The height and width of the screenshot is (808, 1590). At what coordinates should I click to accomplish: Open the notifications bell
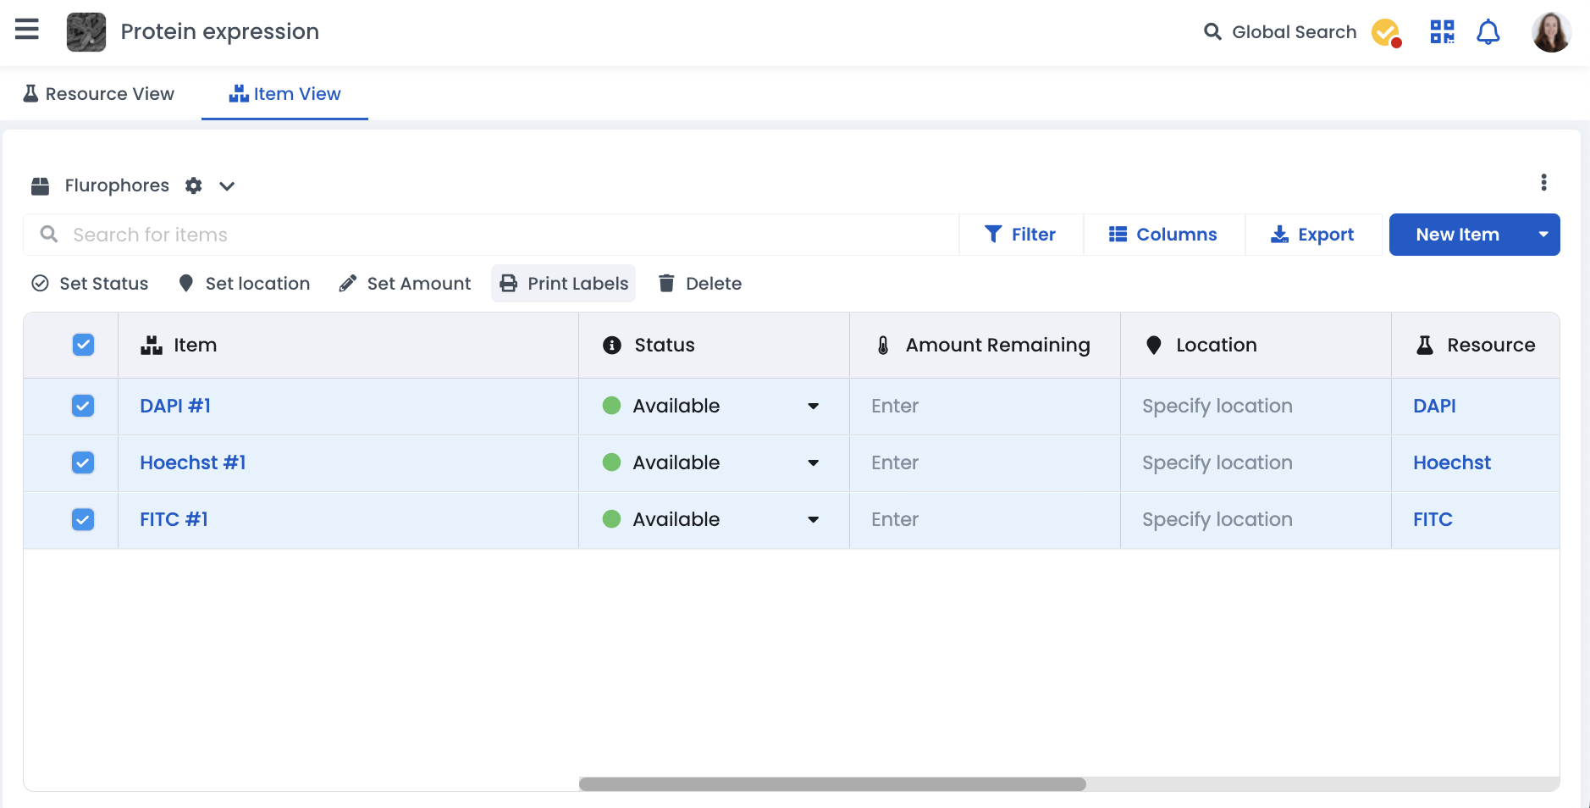pos(1488,32)
